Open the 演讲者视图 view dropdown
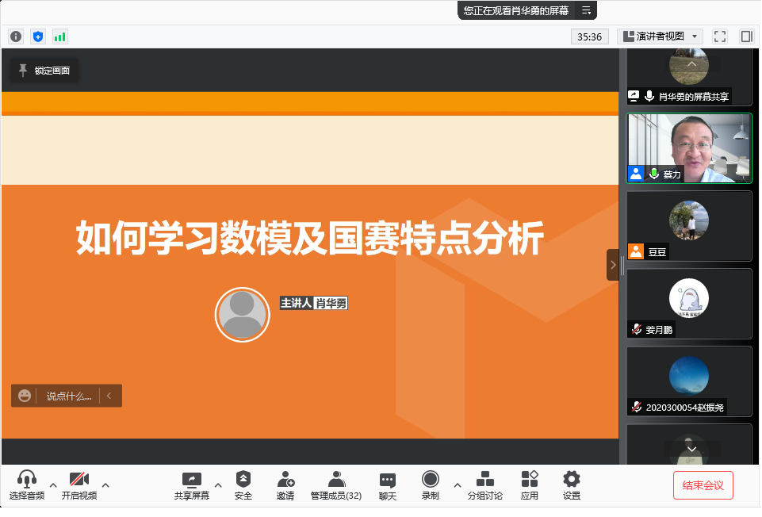Viewport: 762px width, 517px height. 661,36
